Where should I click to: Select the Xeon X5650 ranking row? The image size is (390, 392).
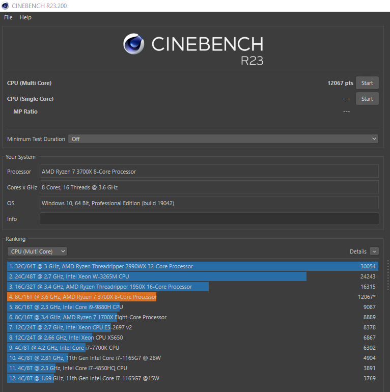[x=193, y=338]
